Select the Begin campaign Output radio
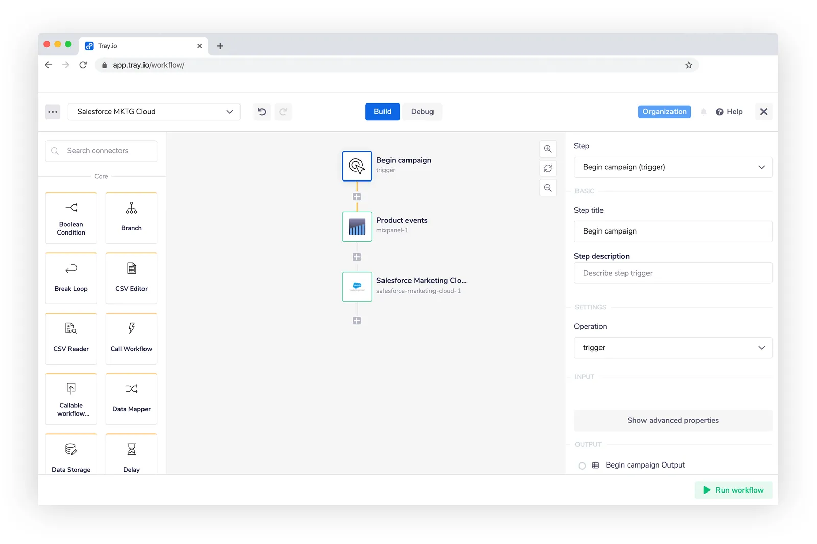 (582, 465)
